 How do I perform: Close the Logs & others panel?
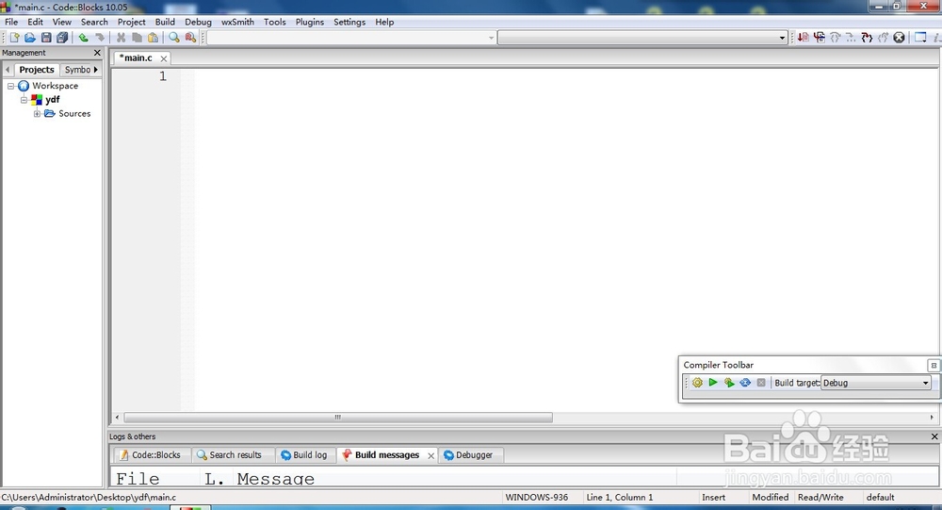click(x=934, y=436)
